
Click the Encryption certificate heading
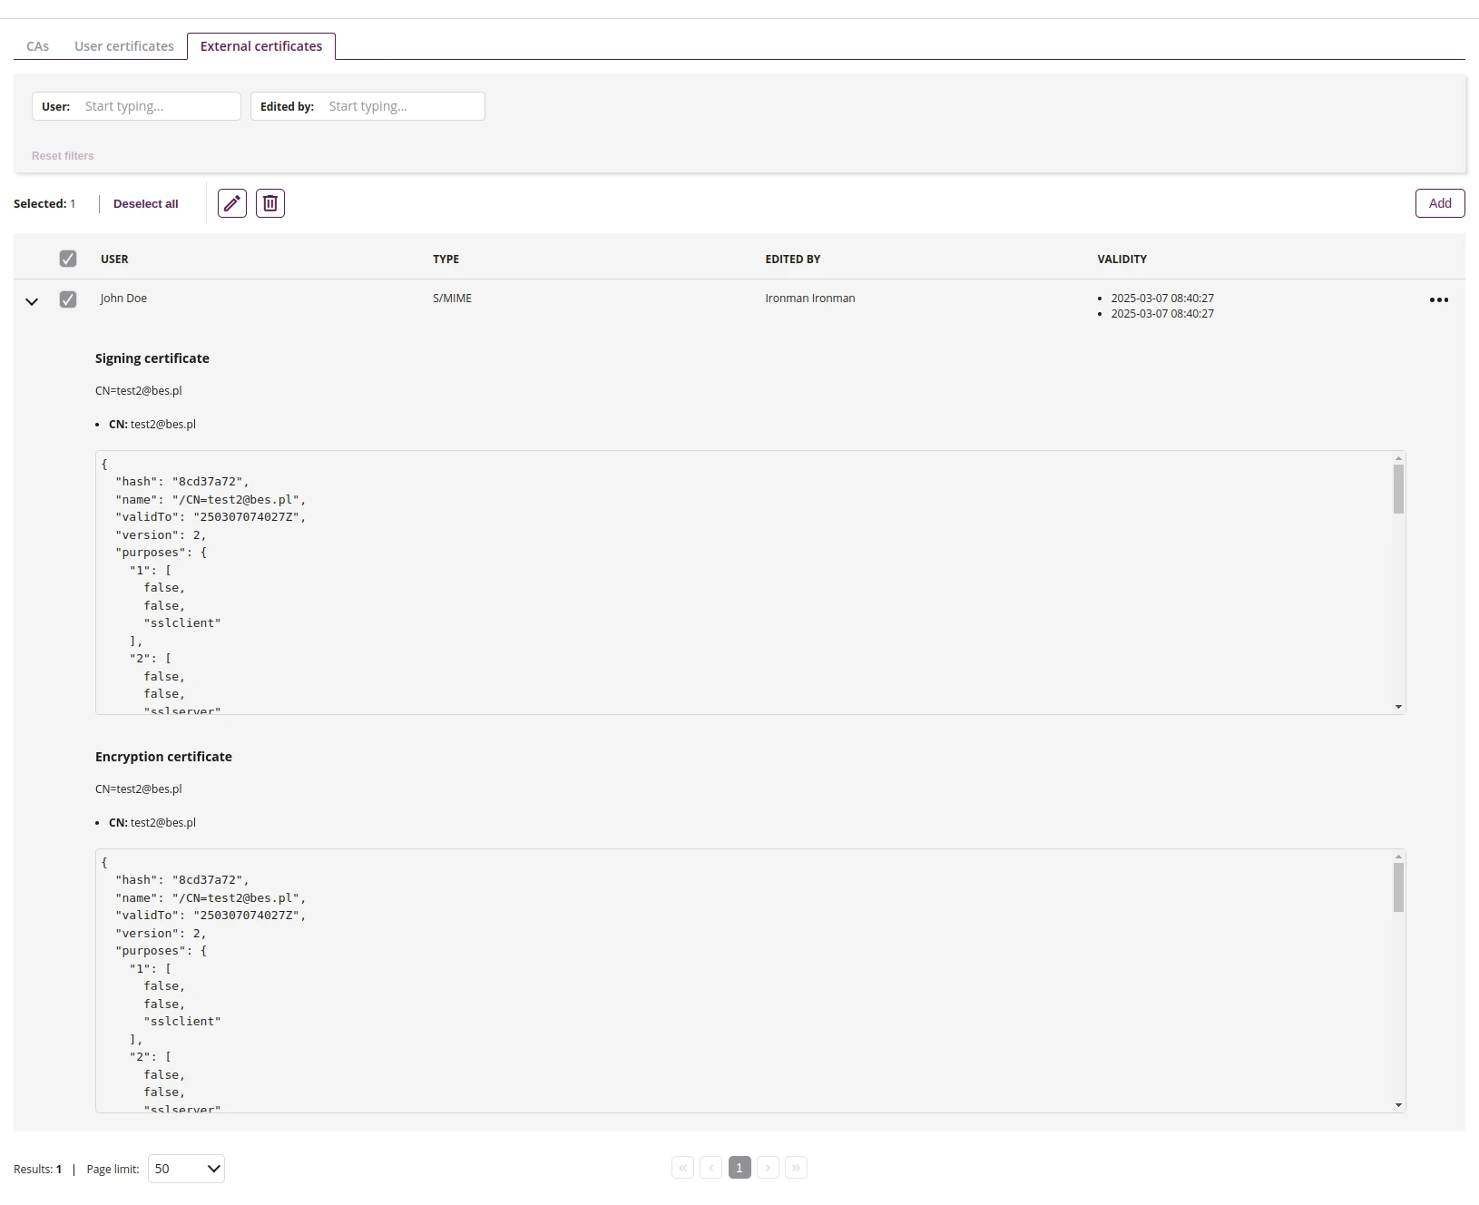163,757
